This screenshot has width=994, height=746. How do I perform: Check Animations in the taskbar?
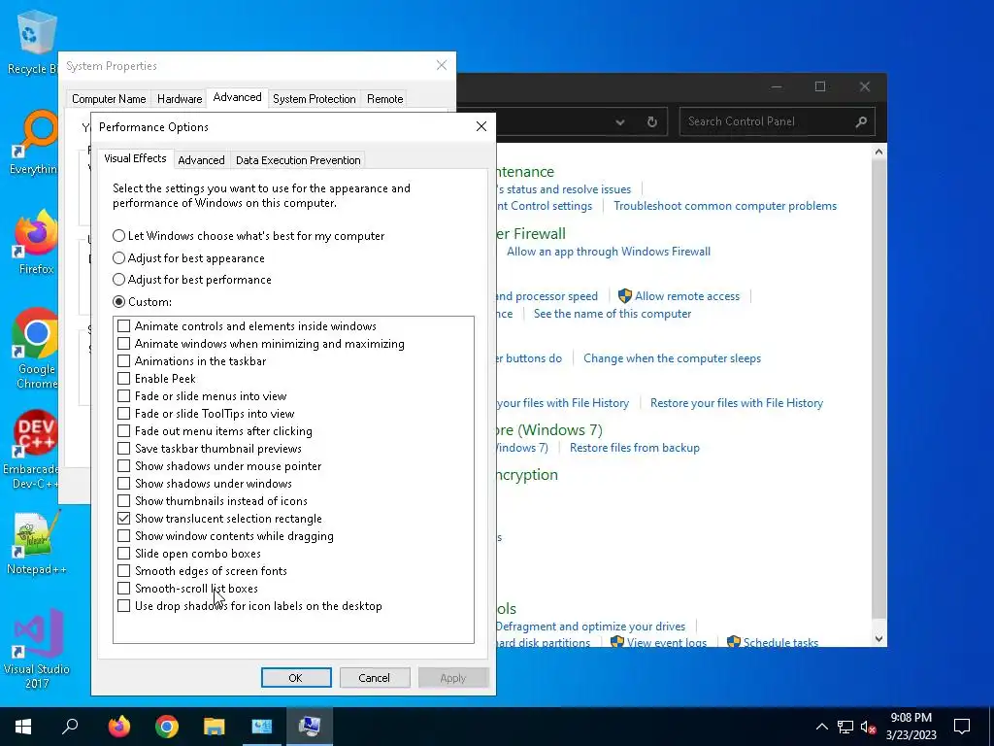(123, 361)
